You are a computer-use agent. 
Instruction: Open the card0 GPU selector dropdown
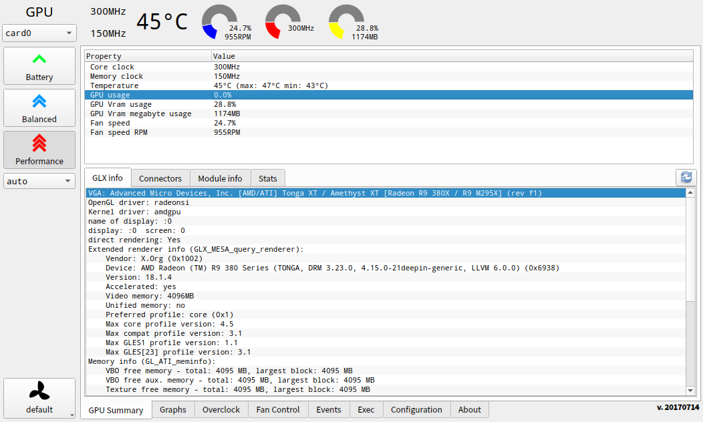tap(39, 33)
